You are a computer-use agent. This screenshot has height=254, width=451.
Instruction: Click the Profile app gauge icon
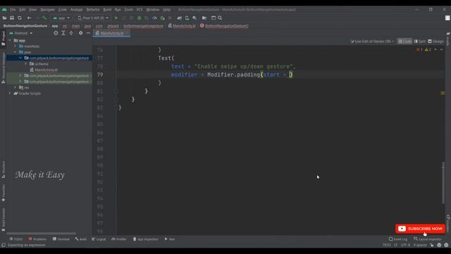154,18
